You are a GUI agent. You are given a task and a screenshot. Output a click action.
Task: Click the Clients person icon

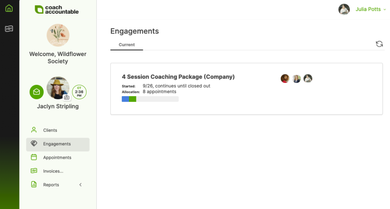click(34, 130)
